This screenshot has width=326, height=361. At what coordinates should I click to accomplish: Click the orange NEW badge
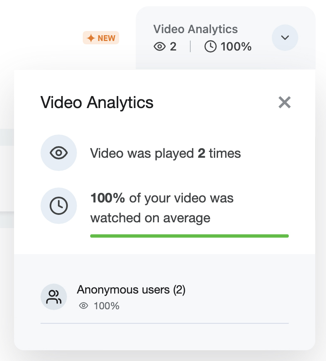coord(101,38)
